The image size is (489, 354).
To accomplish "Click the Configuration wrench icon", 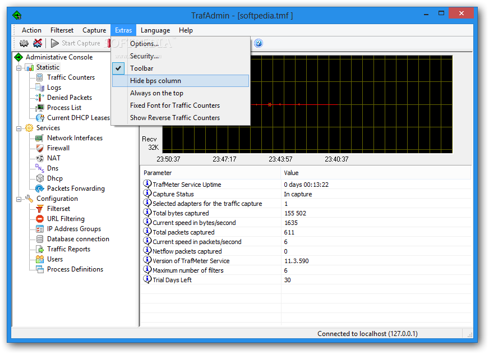I will tap(29, 199).
